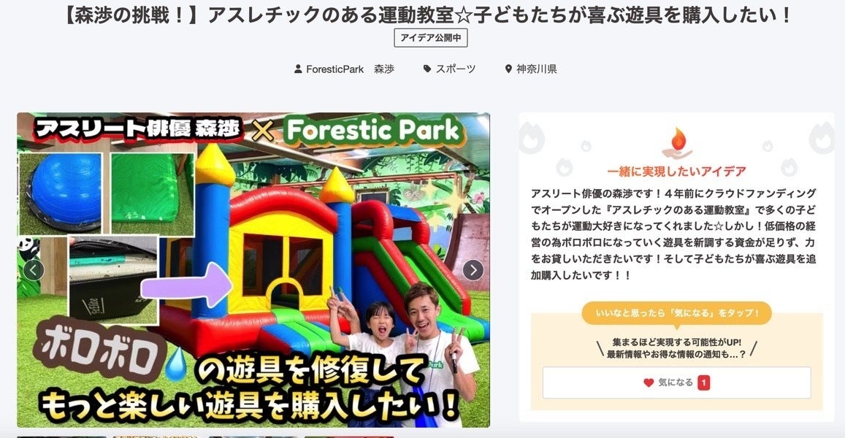This screenshot has height=438, width=845.
Task: Open the スポーツ category link
Action: [x=456, y=69]
